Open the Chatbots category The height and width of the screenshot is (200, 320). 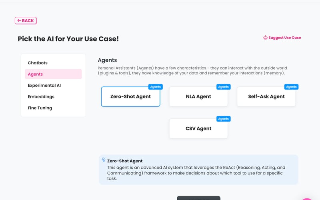38,63
